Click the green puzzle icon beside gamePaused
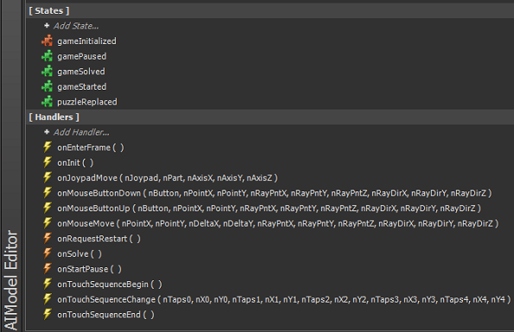Screen dimensions: 514x332 [48, 56]
